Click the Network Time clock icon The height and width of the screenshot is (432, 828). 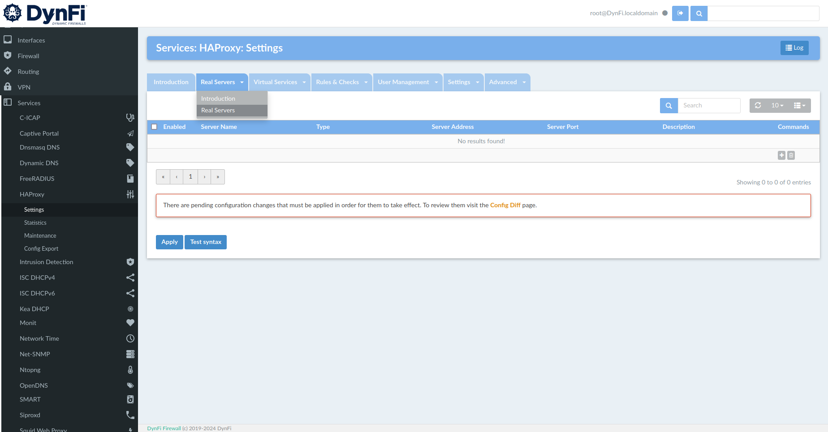[130, 338]
